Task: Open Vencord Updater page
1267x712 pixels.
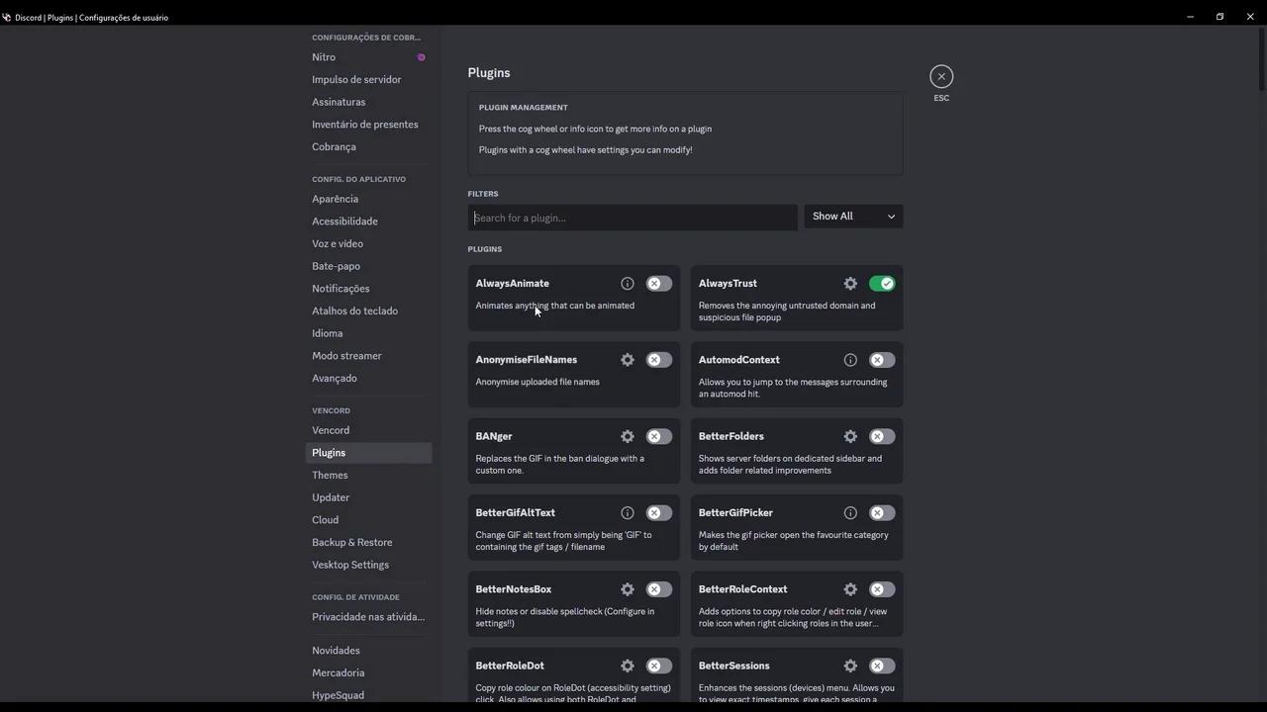Action: tap(369, 497)
